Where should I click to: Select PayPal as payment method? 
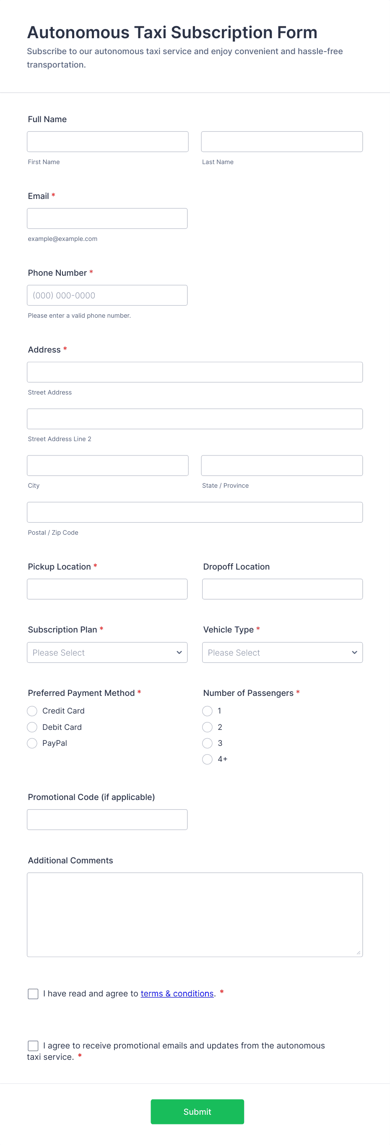coord(31,743)
